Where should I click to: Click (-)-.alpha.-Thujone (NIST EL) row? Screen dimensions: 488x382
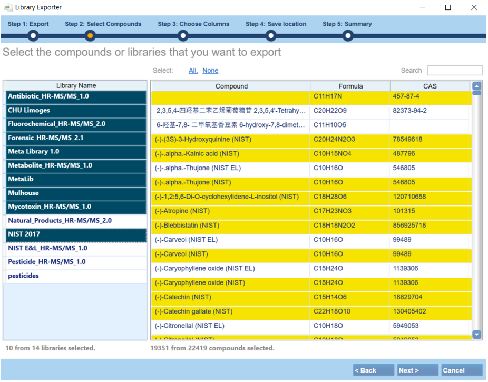[x=311, y=169]
